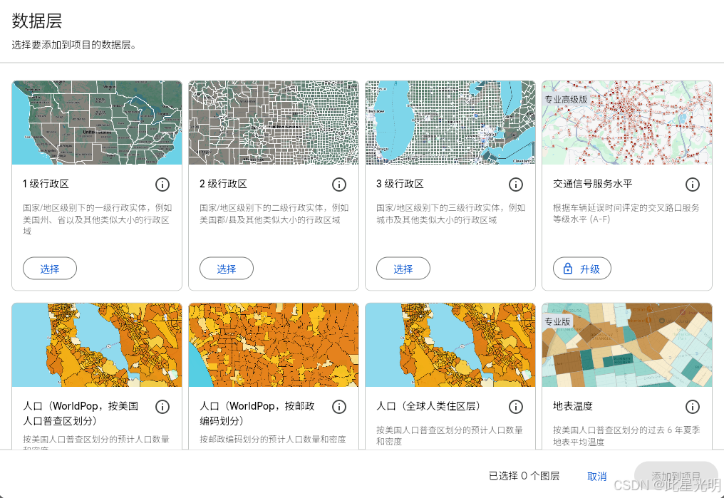Open info for 交通信号服务水平 layer
This screenshot has width=724, height=498.
[692, 185]
